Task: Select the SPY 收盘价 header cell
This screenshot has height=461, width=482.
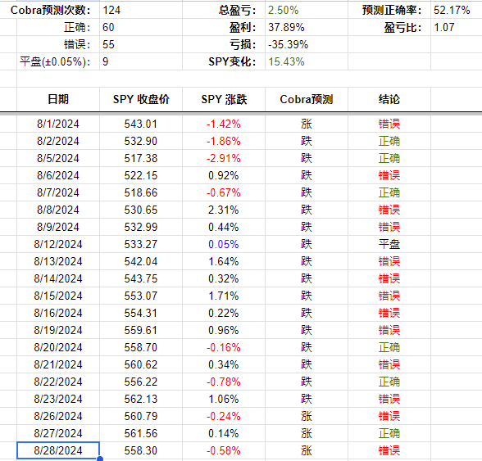Action: [x=141, y=99]
